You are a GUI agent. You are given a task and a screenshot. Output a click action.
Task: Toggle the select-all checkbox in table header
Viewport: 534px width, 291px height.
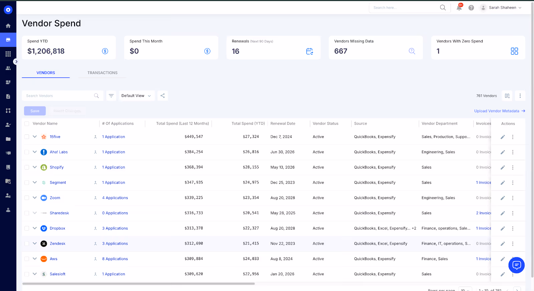[27, 124]
